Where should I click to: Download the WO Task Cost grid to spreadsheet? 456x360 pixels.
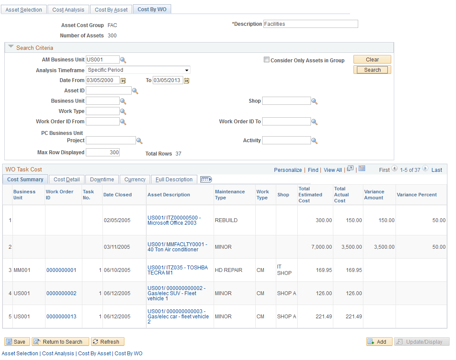click(362, 170)
